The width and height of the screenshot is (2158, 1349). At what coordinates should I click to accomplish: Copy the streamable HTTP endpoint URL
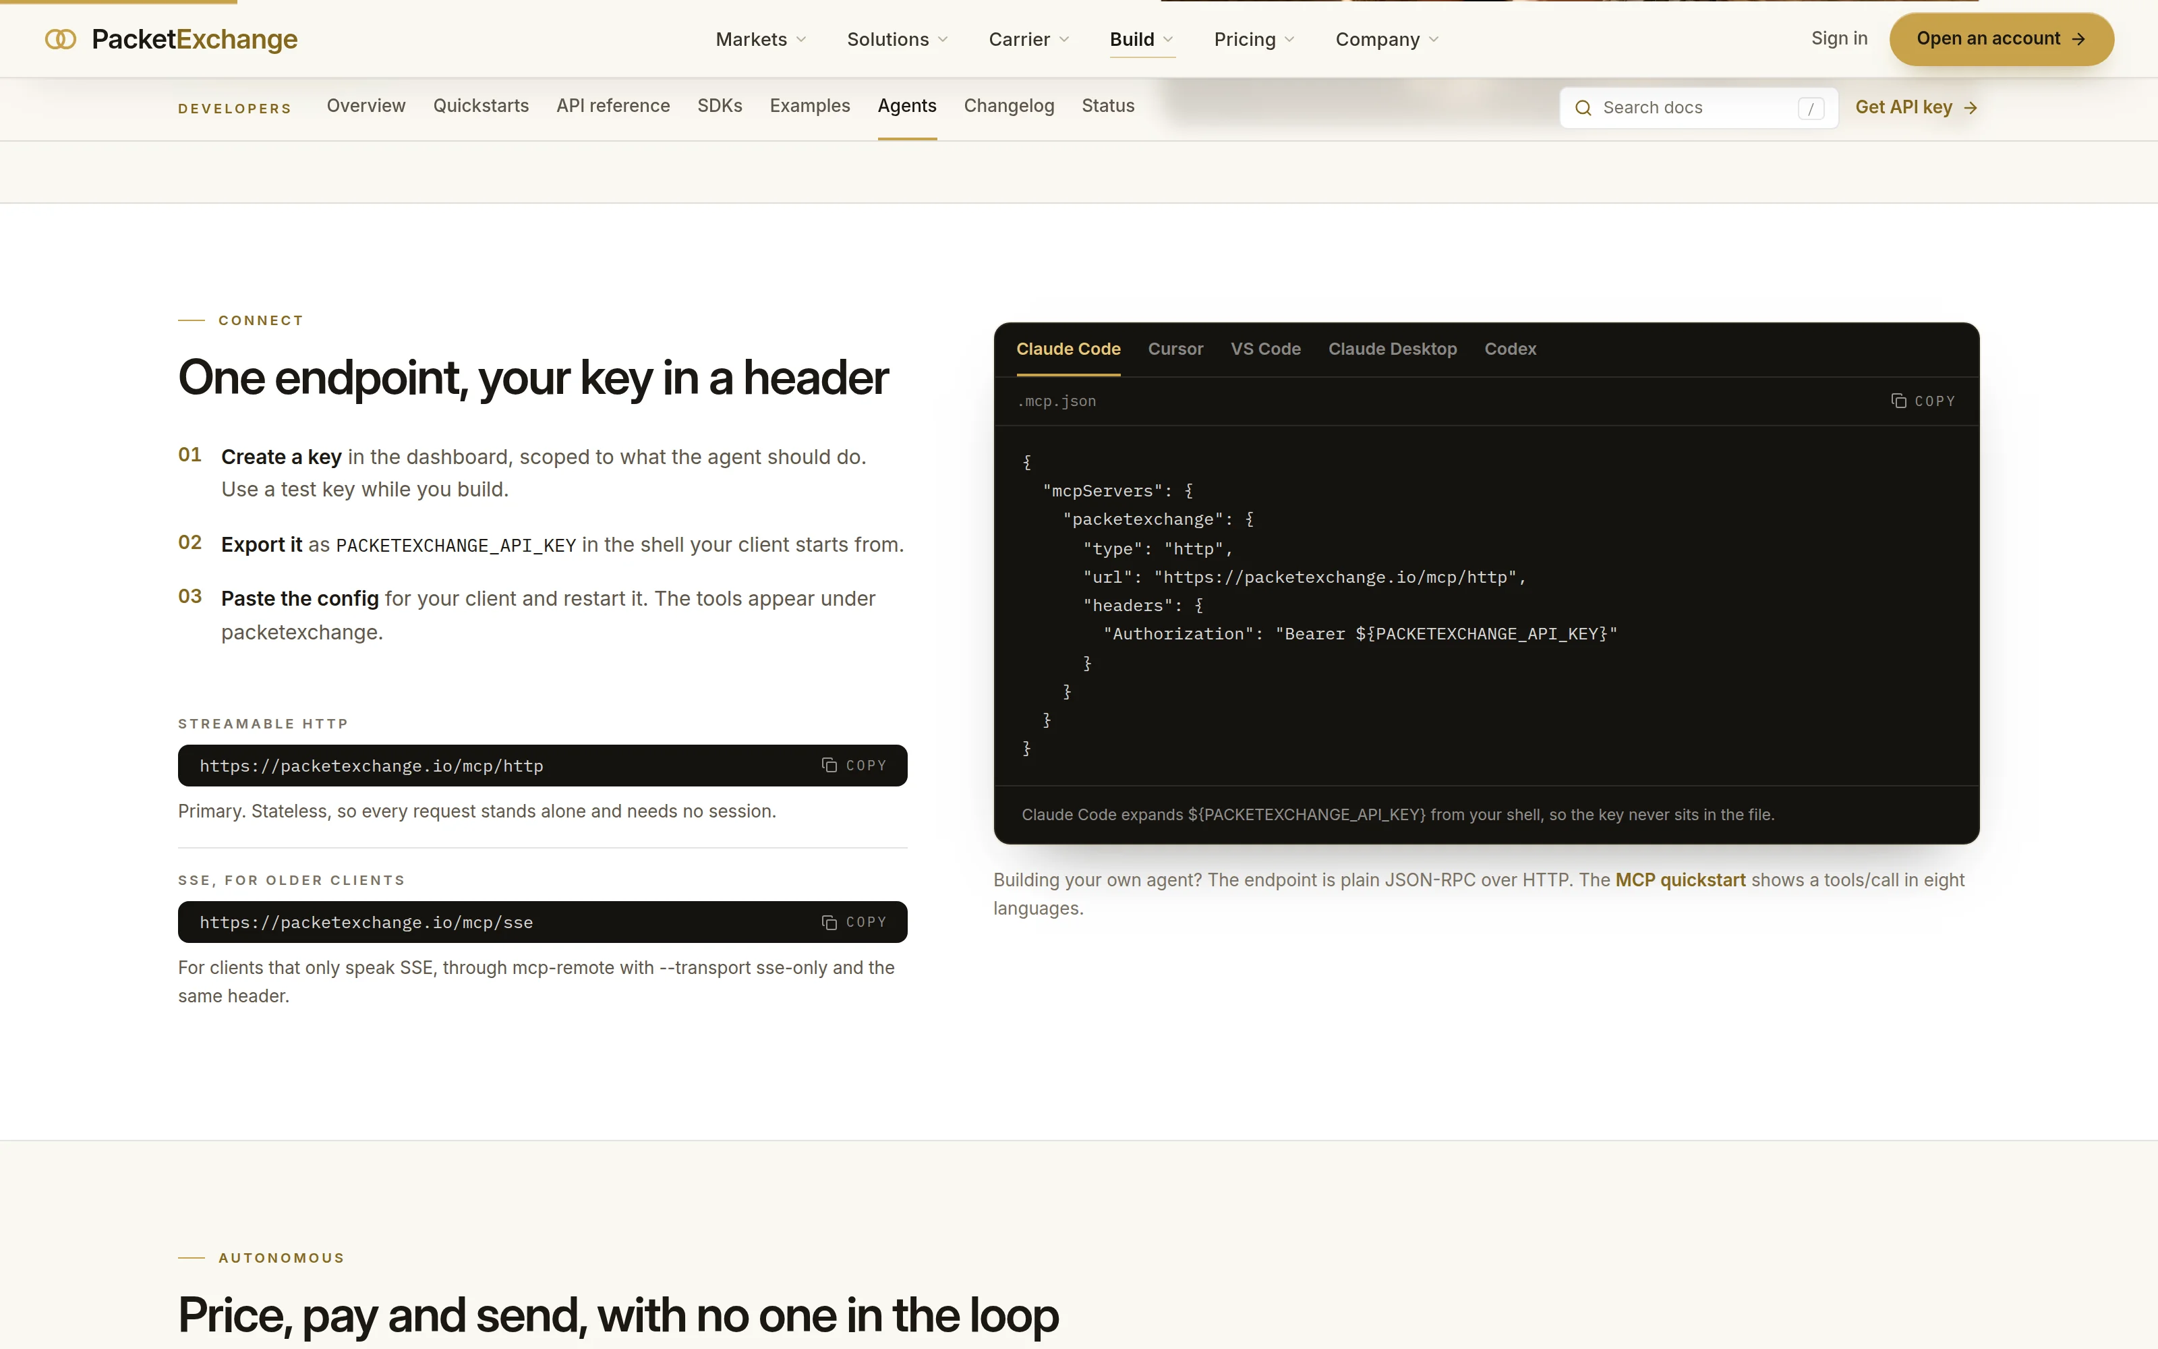853,766
